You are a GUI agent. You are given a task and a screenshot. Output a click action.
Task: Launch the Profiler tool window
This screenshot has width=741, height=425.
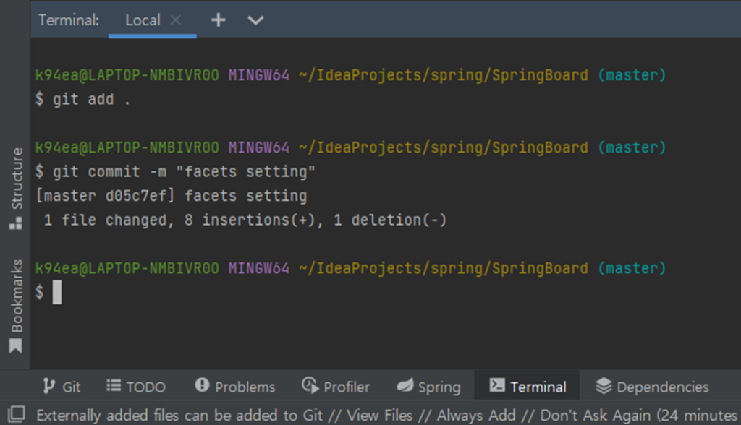pos(336,387)
